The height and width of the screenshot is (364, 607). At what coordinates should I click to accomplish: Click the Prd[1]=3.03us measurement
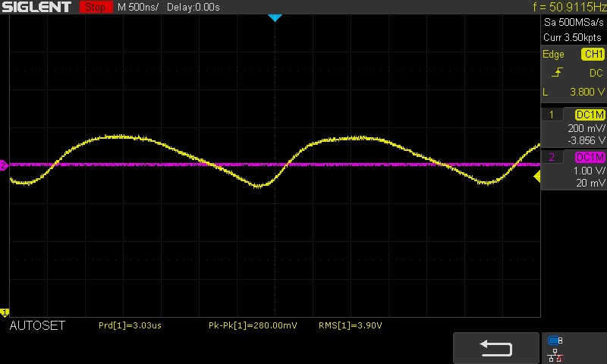coord(130,325)
